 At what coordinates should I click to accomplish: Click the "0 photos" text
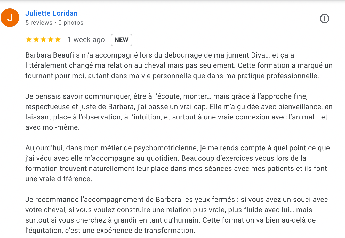pyautogui.click(x=71, y=23)
